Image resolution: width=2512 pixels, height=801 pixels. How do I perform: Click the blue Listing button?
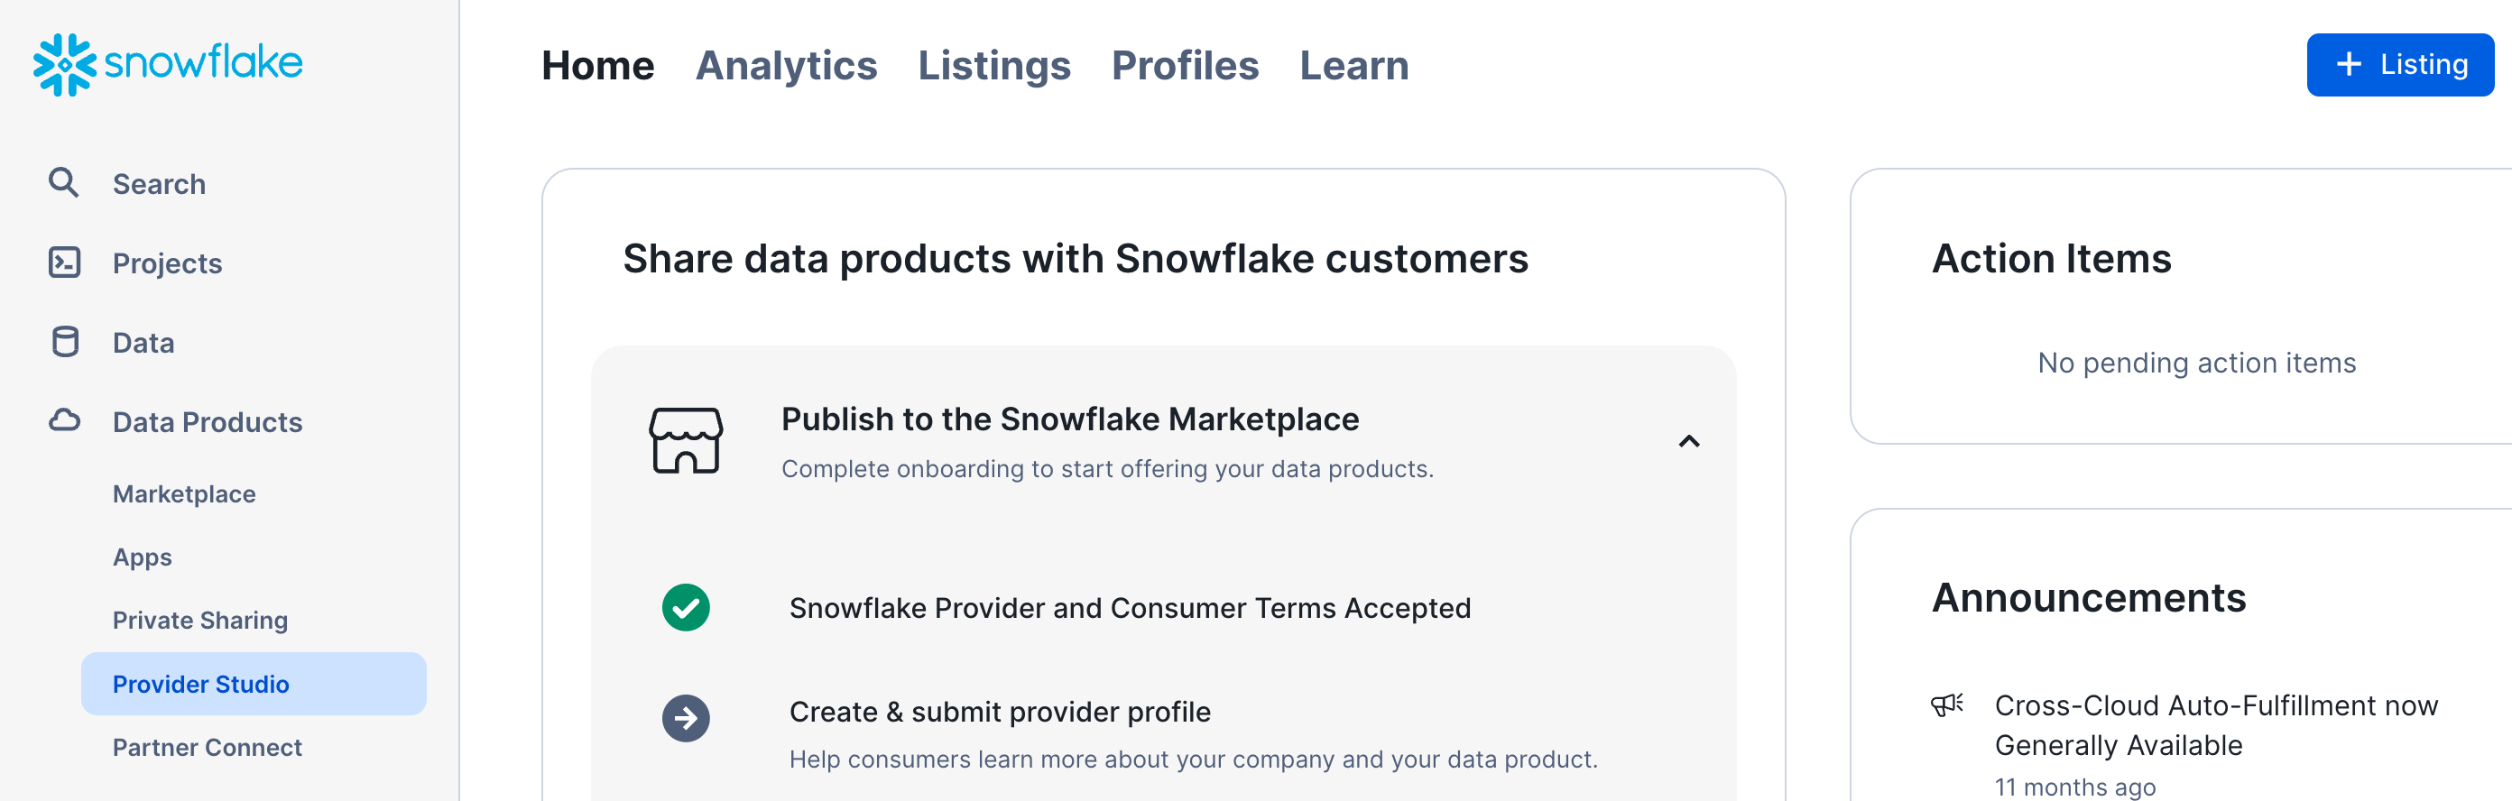tap(2399, 65)
